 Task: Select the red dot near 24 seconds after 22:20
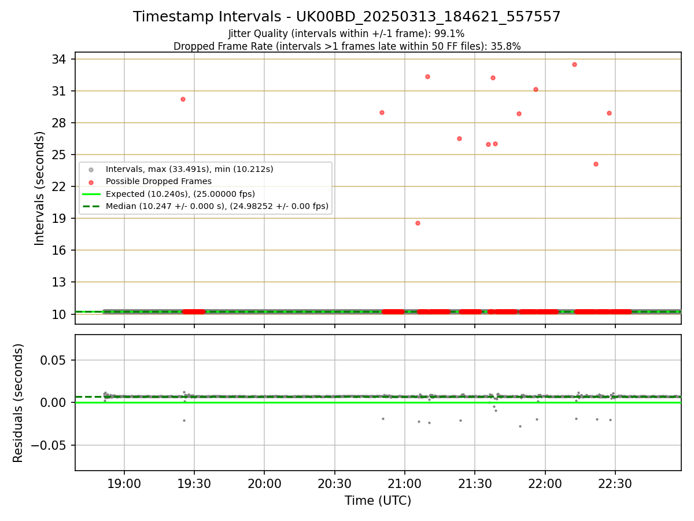(596, 164)
